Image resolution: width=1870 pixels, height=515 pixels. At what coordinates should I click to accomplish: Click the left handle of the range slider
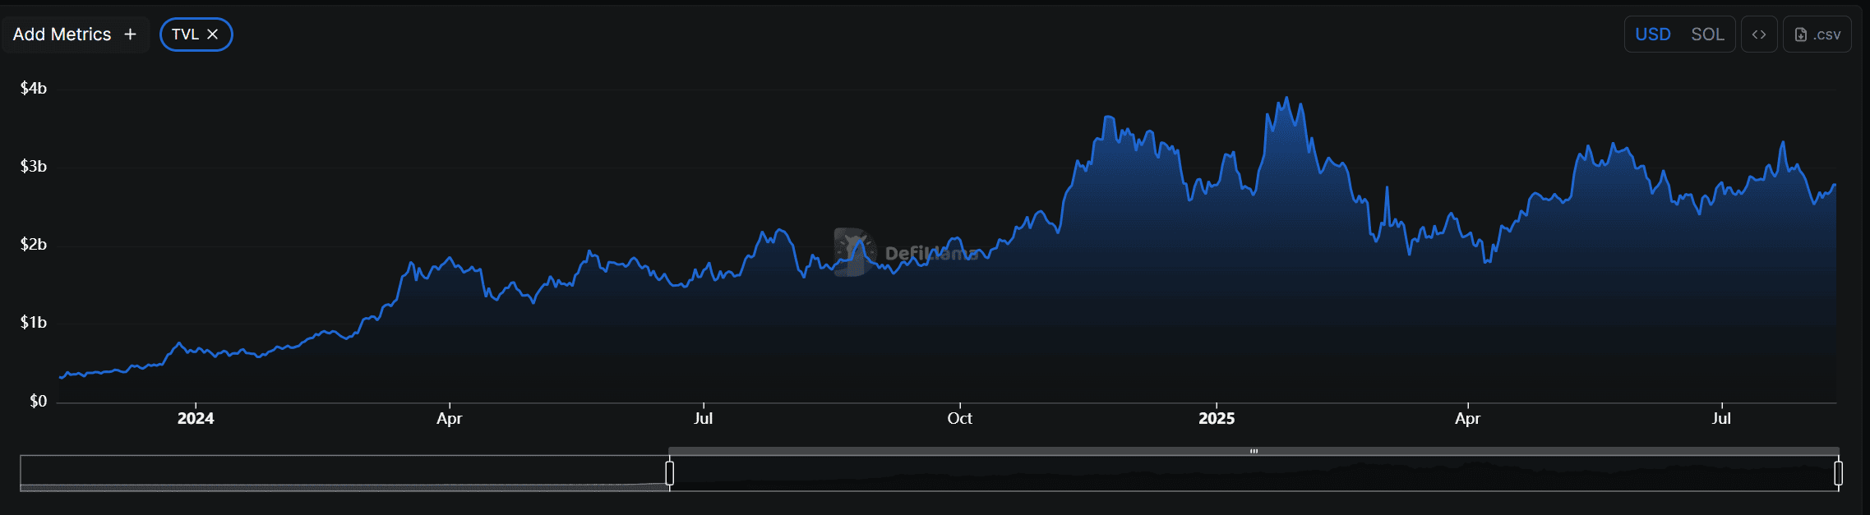[x=669, y=473]
